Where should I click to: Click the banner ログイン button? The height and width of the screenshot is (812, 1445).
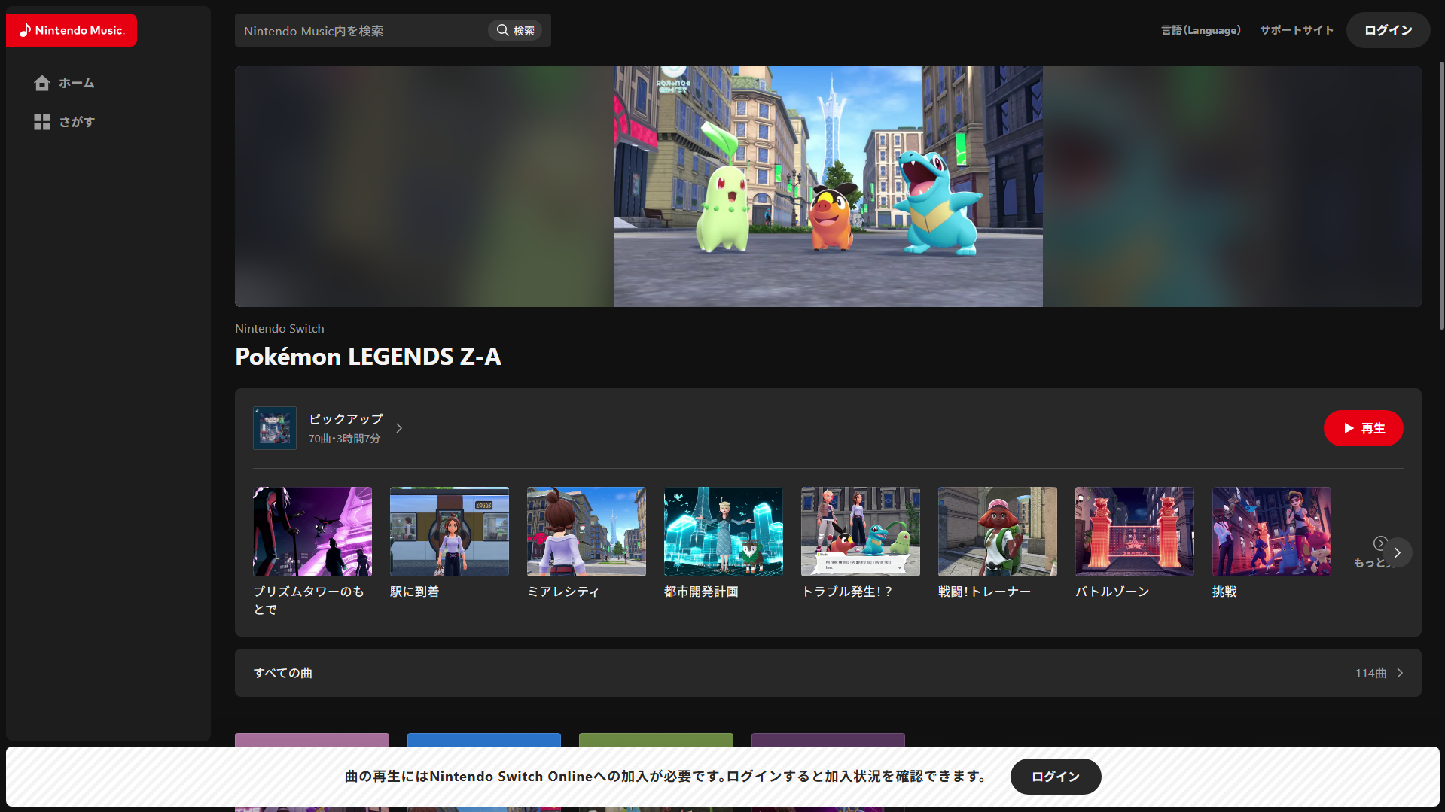[x=1056, y=777]
